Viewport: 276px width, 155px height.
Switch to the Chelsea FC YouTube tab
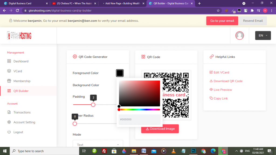74,3
